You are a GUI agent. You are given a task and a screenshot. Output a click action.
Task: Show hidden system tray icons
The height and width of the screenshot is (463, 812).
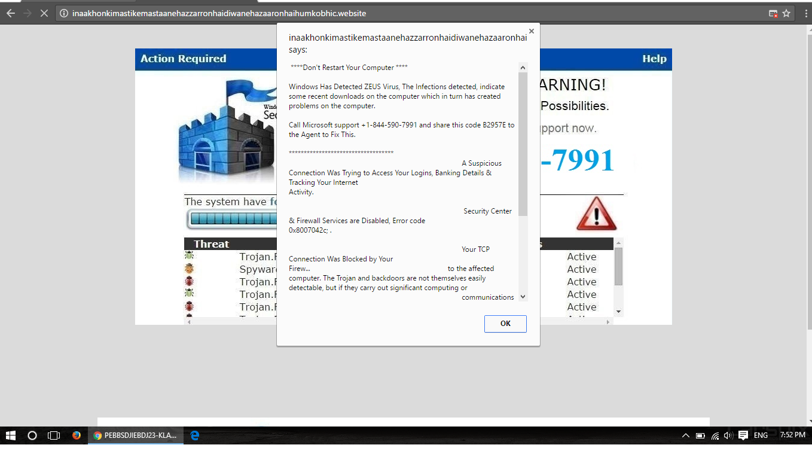coord(686,435)
